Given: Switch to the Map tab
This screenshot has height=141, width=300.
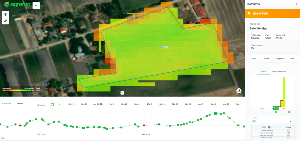Looking at the screenshot, I should pos(254,59).
